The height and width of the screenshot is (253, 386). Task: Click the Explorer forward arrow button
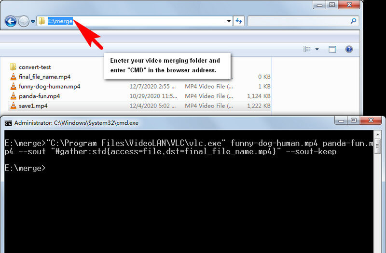[x=24, y=21]
